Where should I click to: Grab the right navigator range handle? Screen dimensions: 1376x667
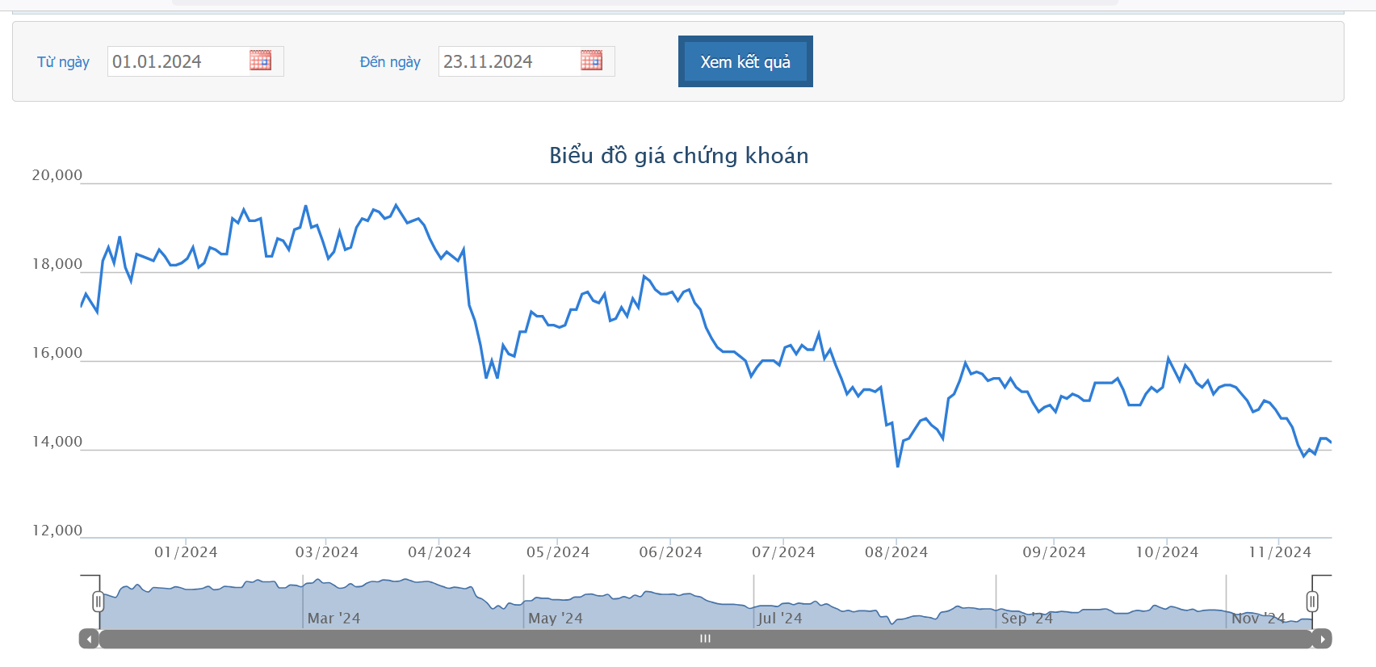click(x=1312, y=602)
